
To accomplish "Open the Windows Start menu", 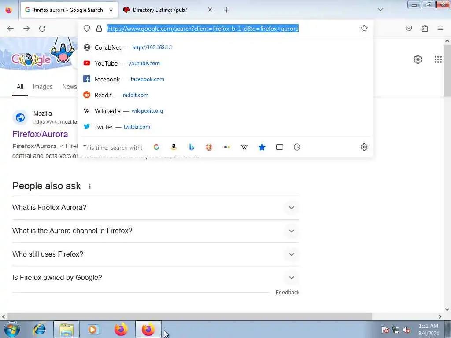I will [11, 329].
